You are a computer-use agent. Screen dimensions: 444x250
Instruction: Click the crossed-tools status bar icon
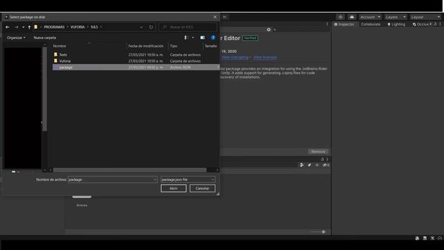(x=432, y=238)
